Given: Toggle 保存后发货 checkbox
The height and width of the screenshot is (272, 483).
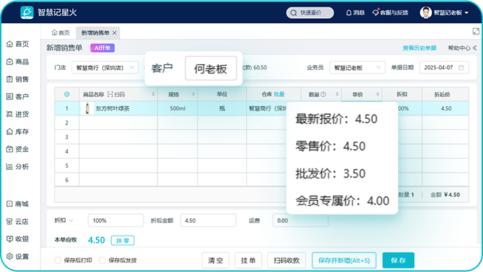Looking at the screenshot, I should pos(102,260).
